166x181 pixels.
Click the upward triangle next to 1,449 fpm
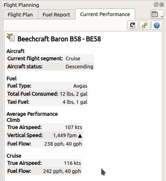tap(80, 136)
